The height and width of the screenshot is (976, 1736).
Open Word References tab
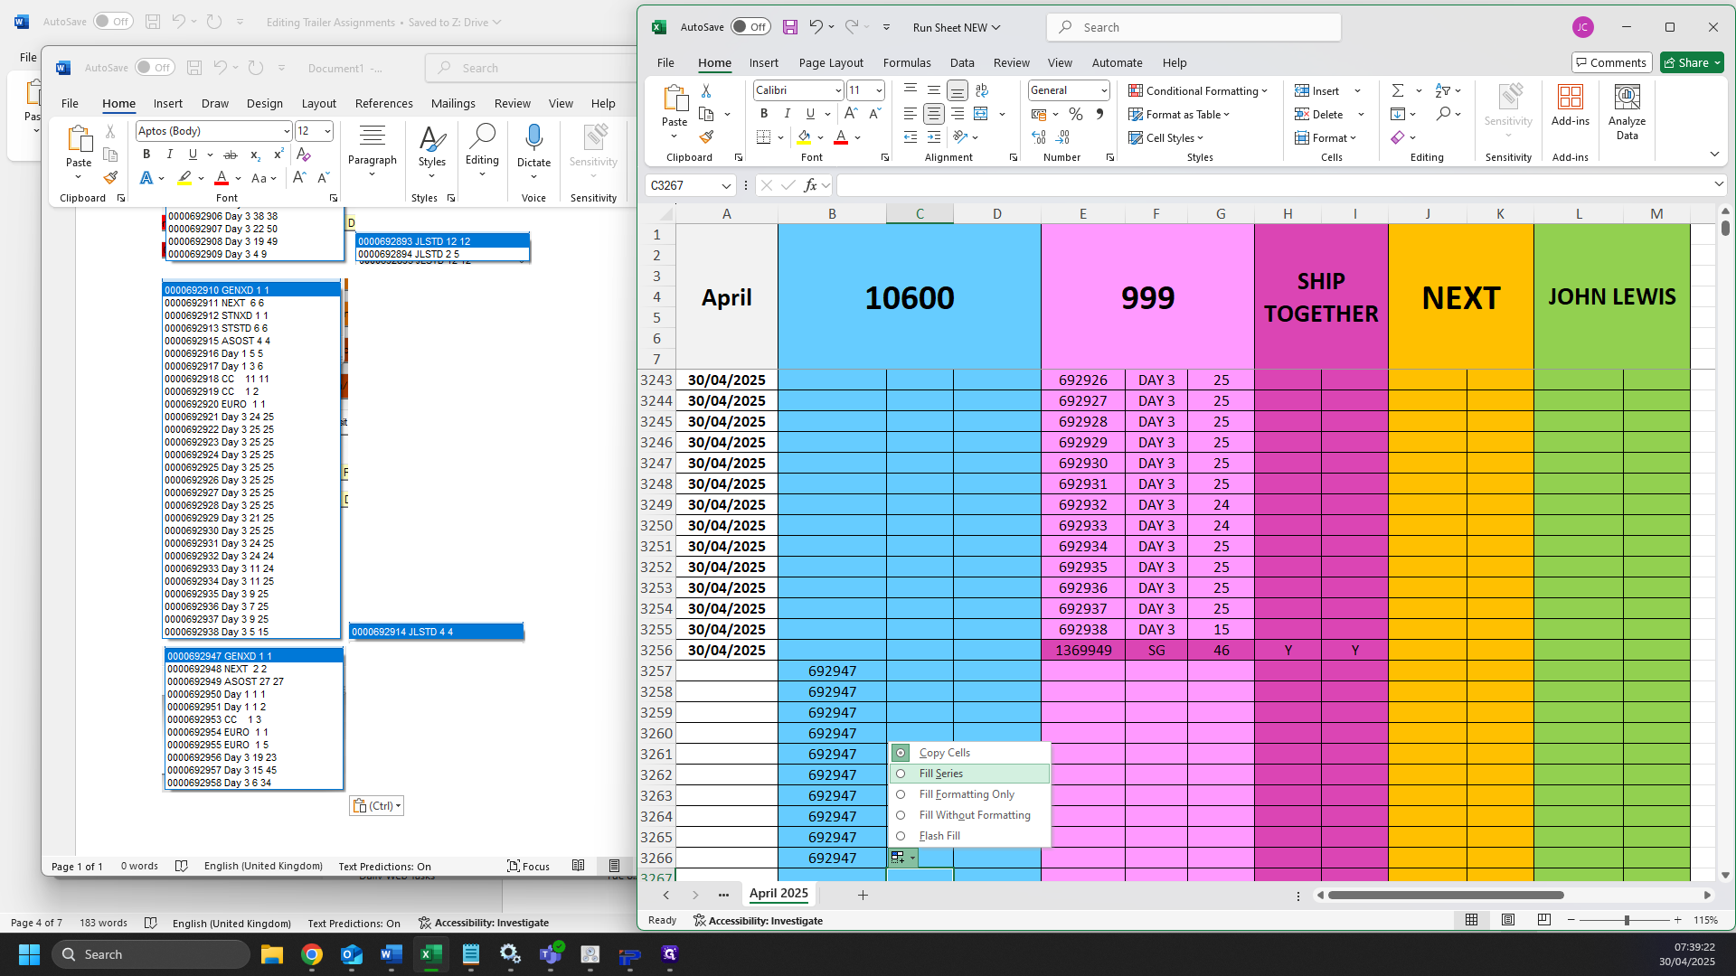[383, 103]
